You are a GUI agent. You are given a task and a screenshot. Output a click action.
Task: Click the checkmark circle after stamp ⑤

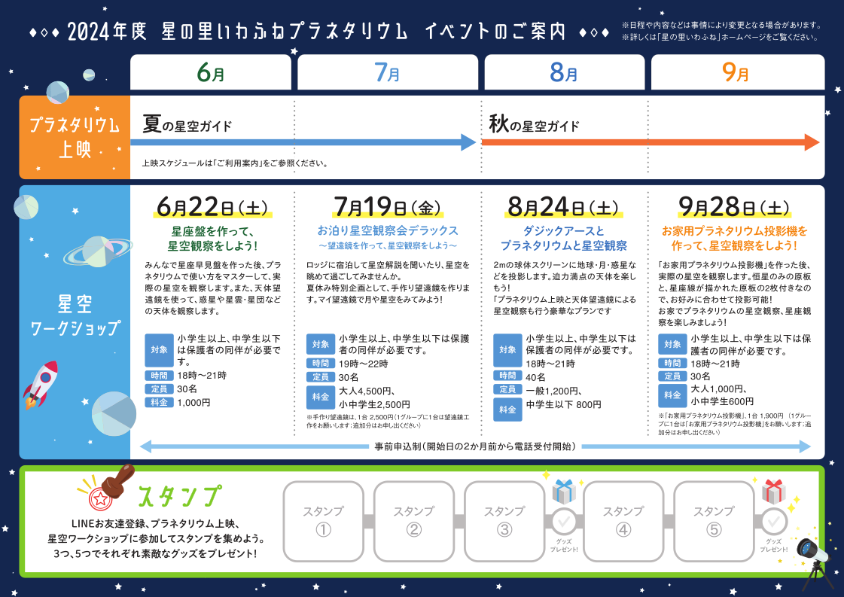(x=773, y=521)
